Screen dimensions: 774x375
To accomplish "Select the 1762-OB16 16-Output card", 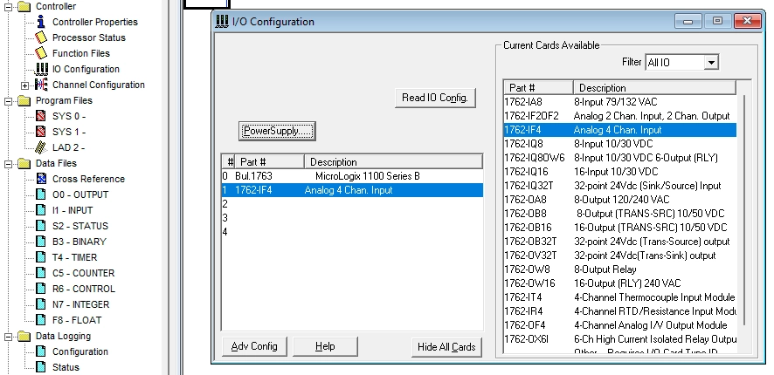I will click(620, 228).
